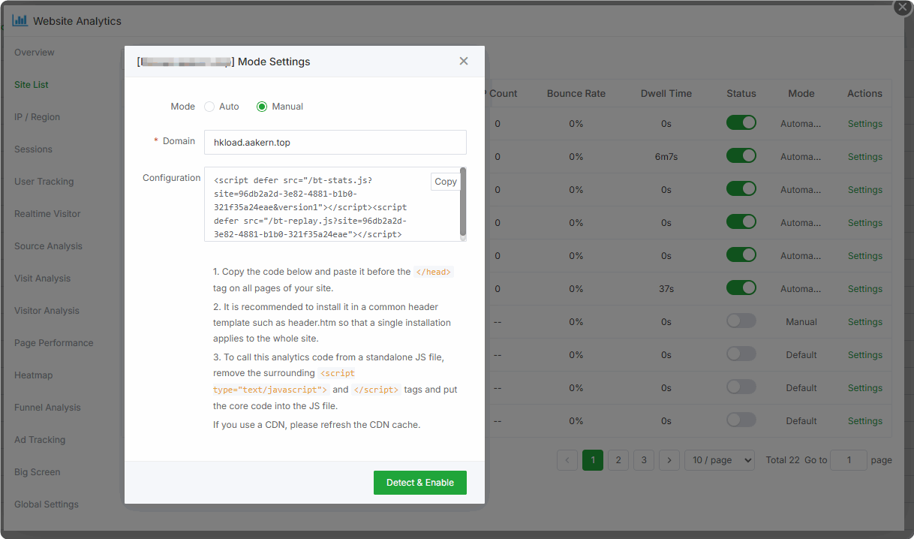Click the 6m7s dwell time cell
The image size is (914, 539).
pyautogui.click(x=666, y=157)
